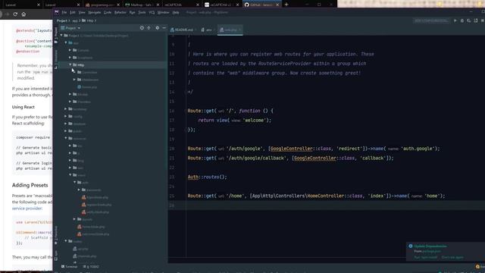Expand the passwords folder
Image resolution: width=485 pixels, height=273 pixels.
[79, 190]
